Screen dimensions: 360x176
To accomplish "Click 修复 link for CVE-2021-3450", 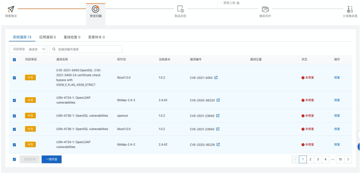I will (x=337, y=77).
